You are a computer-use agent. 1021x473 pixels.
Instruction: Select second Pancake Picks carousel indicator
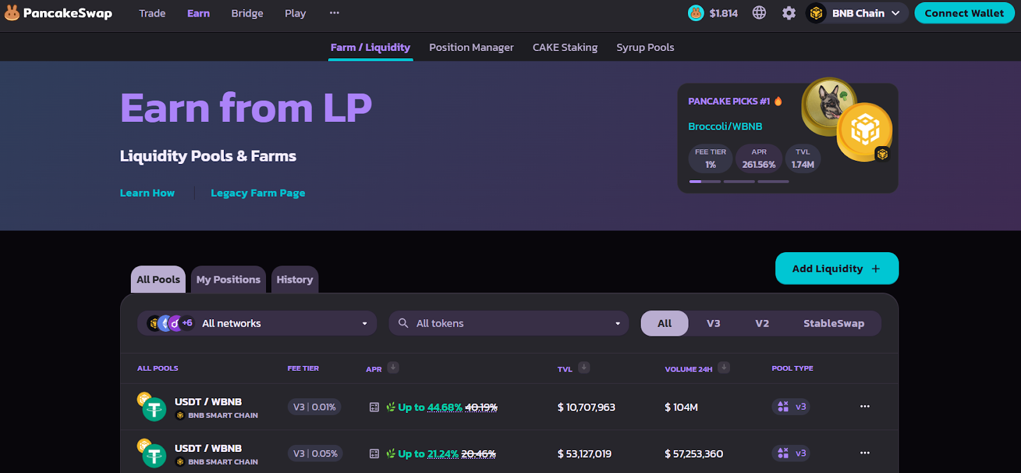pos(739,182)
